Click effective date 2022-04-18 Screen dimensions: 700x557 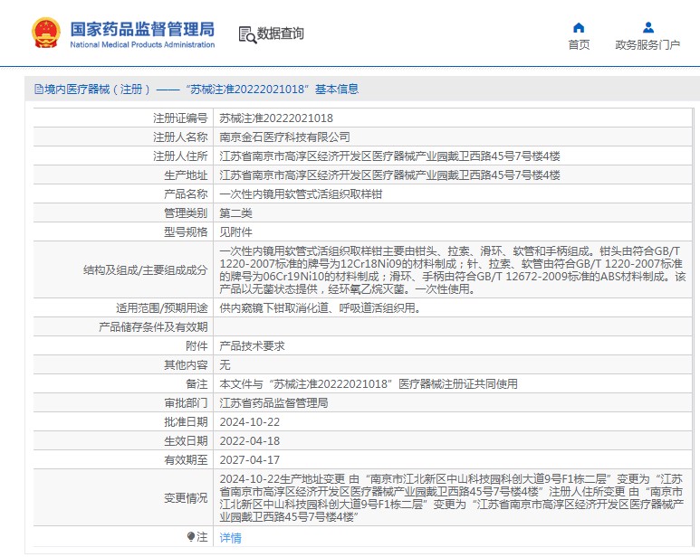pos(250,441)
